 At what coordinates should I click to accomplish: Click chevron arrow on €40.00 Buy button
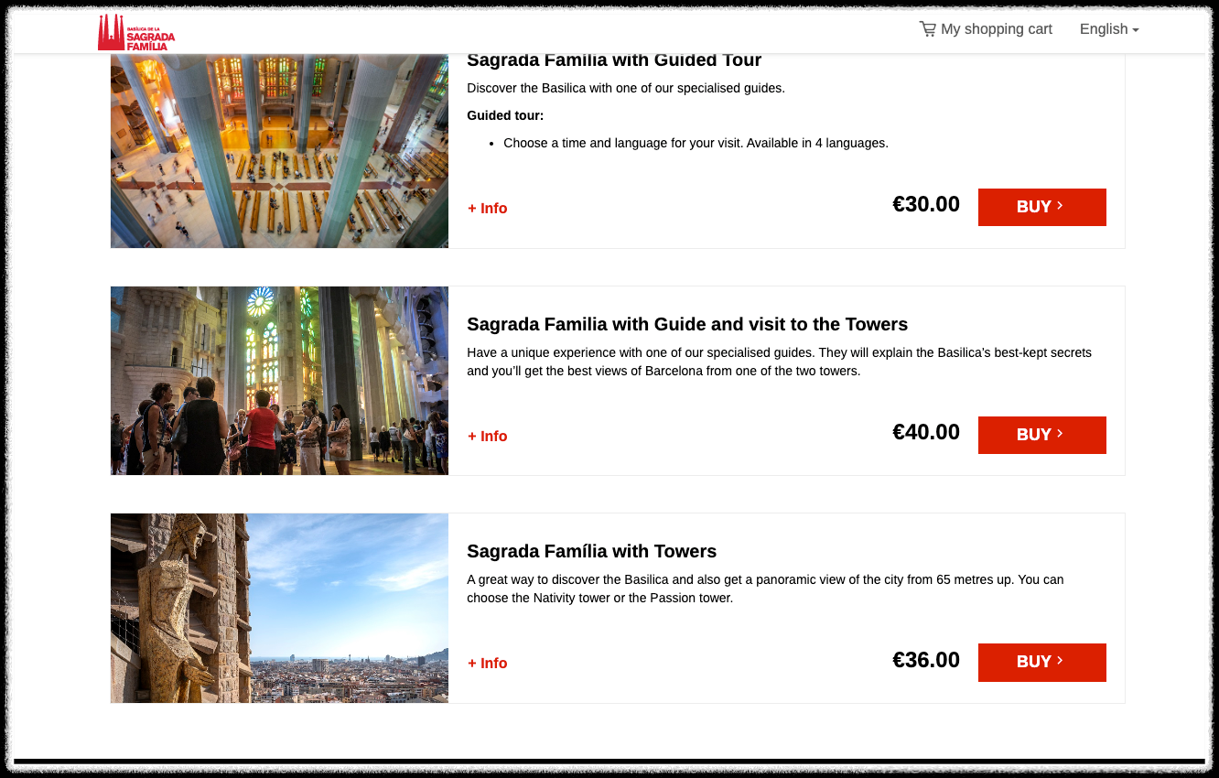click(1060, 434)
